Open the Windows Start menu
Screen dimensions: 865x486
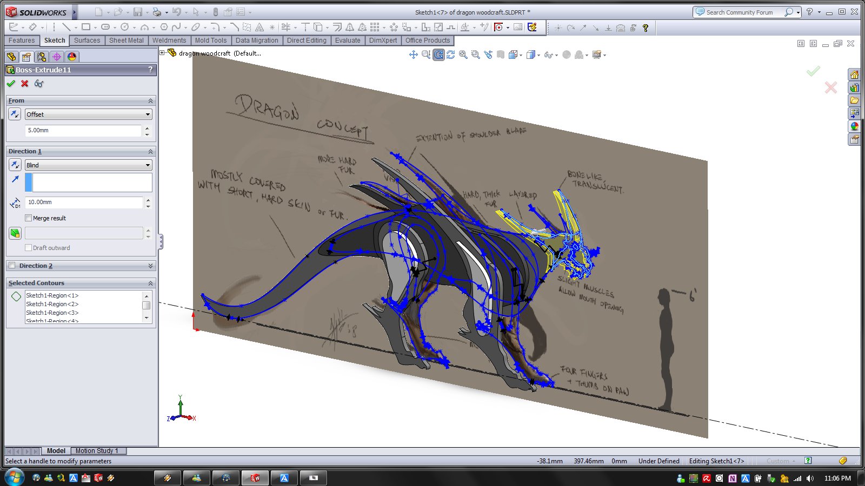tap(14, 477)
